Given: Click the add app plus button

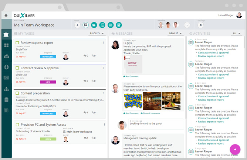Looking at the screenshot, I should [x=77, y=25].
